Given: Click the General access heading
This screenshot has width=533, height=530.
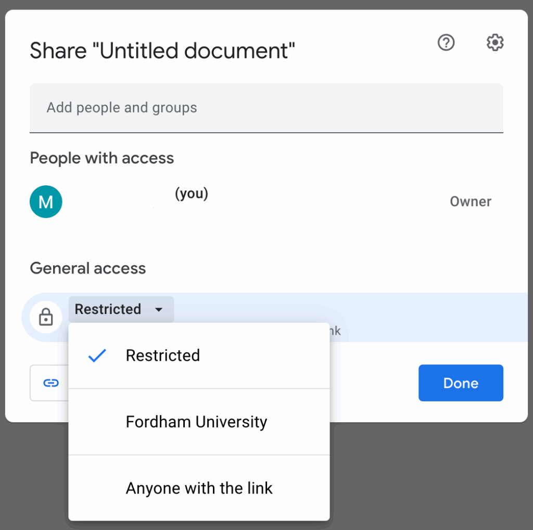Looking at the screenshot, I should [x=88, y=269].
